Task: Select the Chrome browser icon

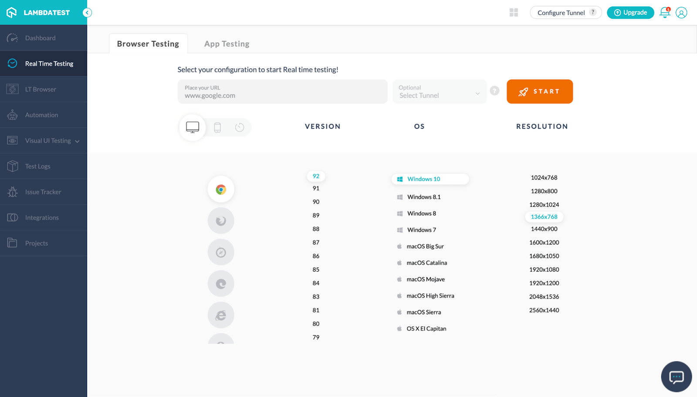Action: point(221,190)
